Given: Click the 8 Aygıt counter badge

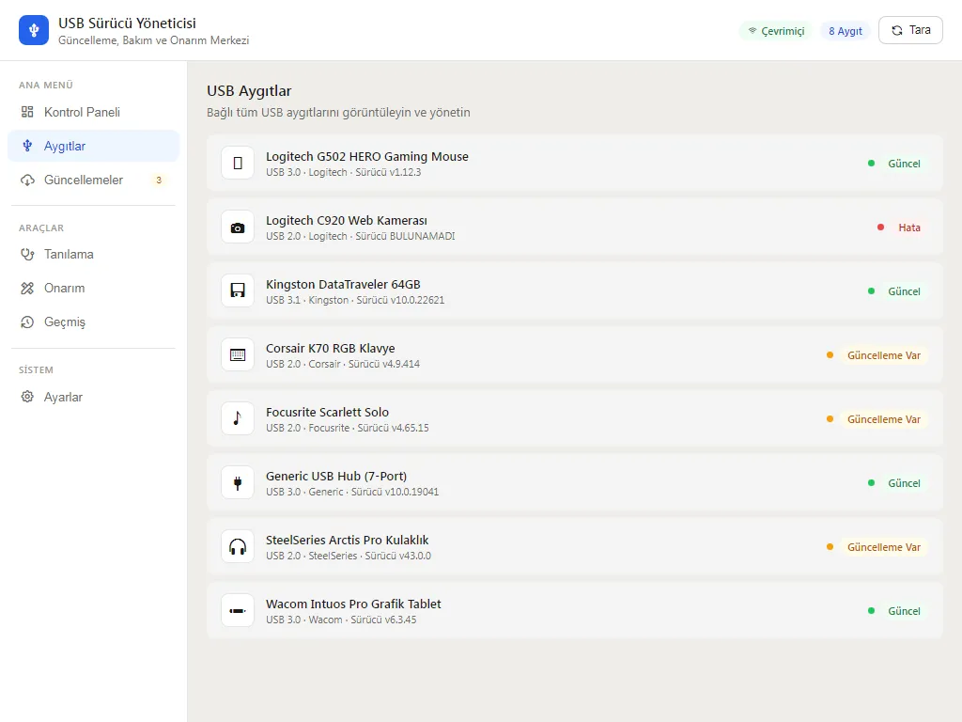Looking at the screenshot, I should point(846,31).
